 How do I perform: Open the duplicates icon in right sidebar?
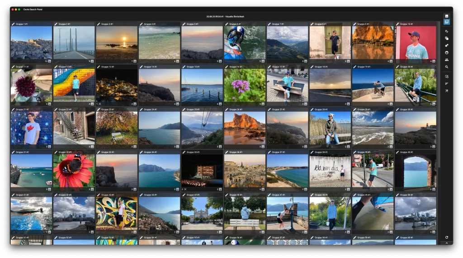tap(447, 38)
